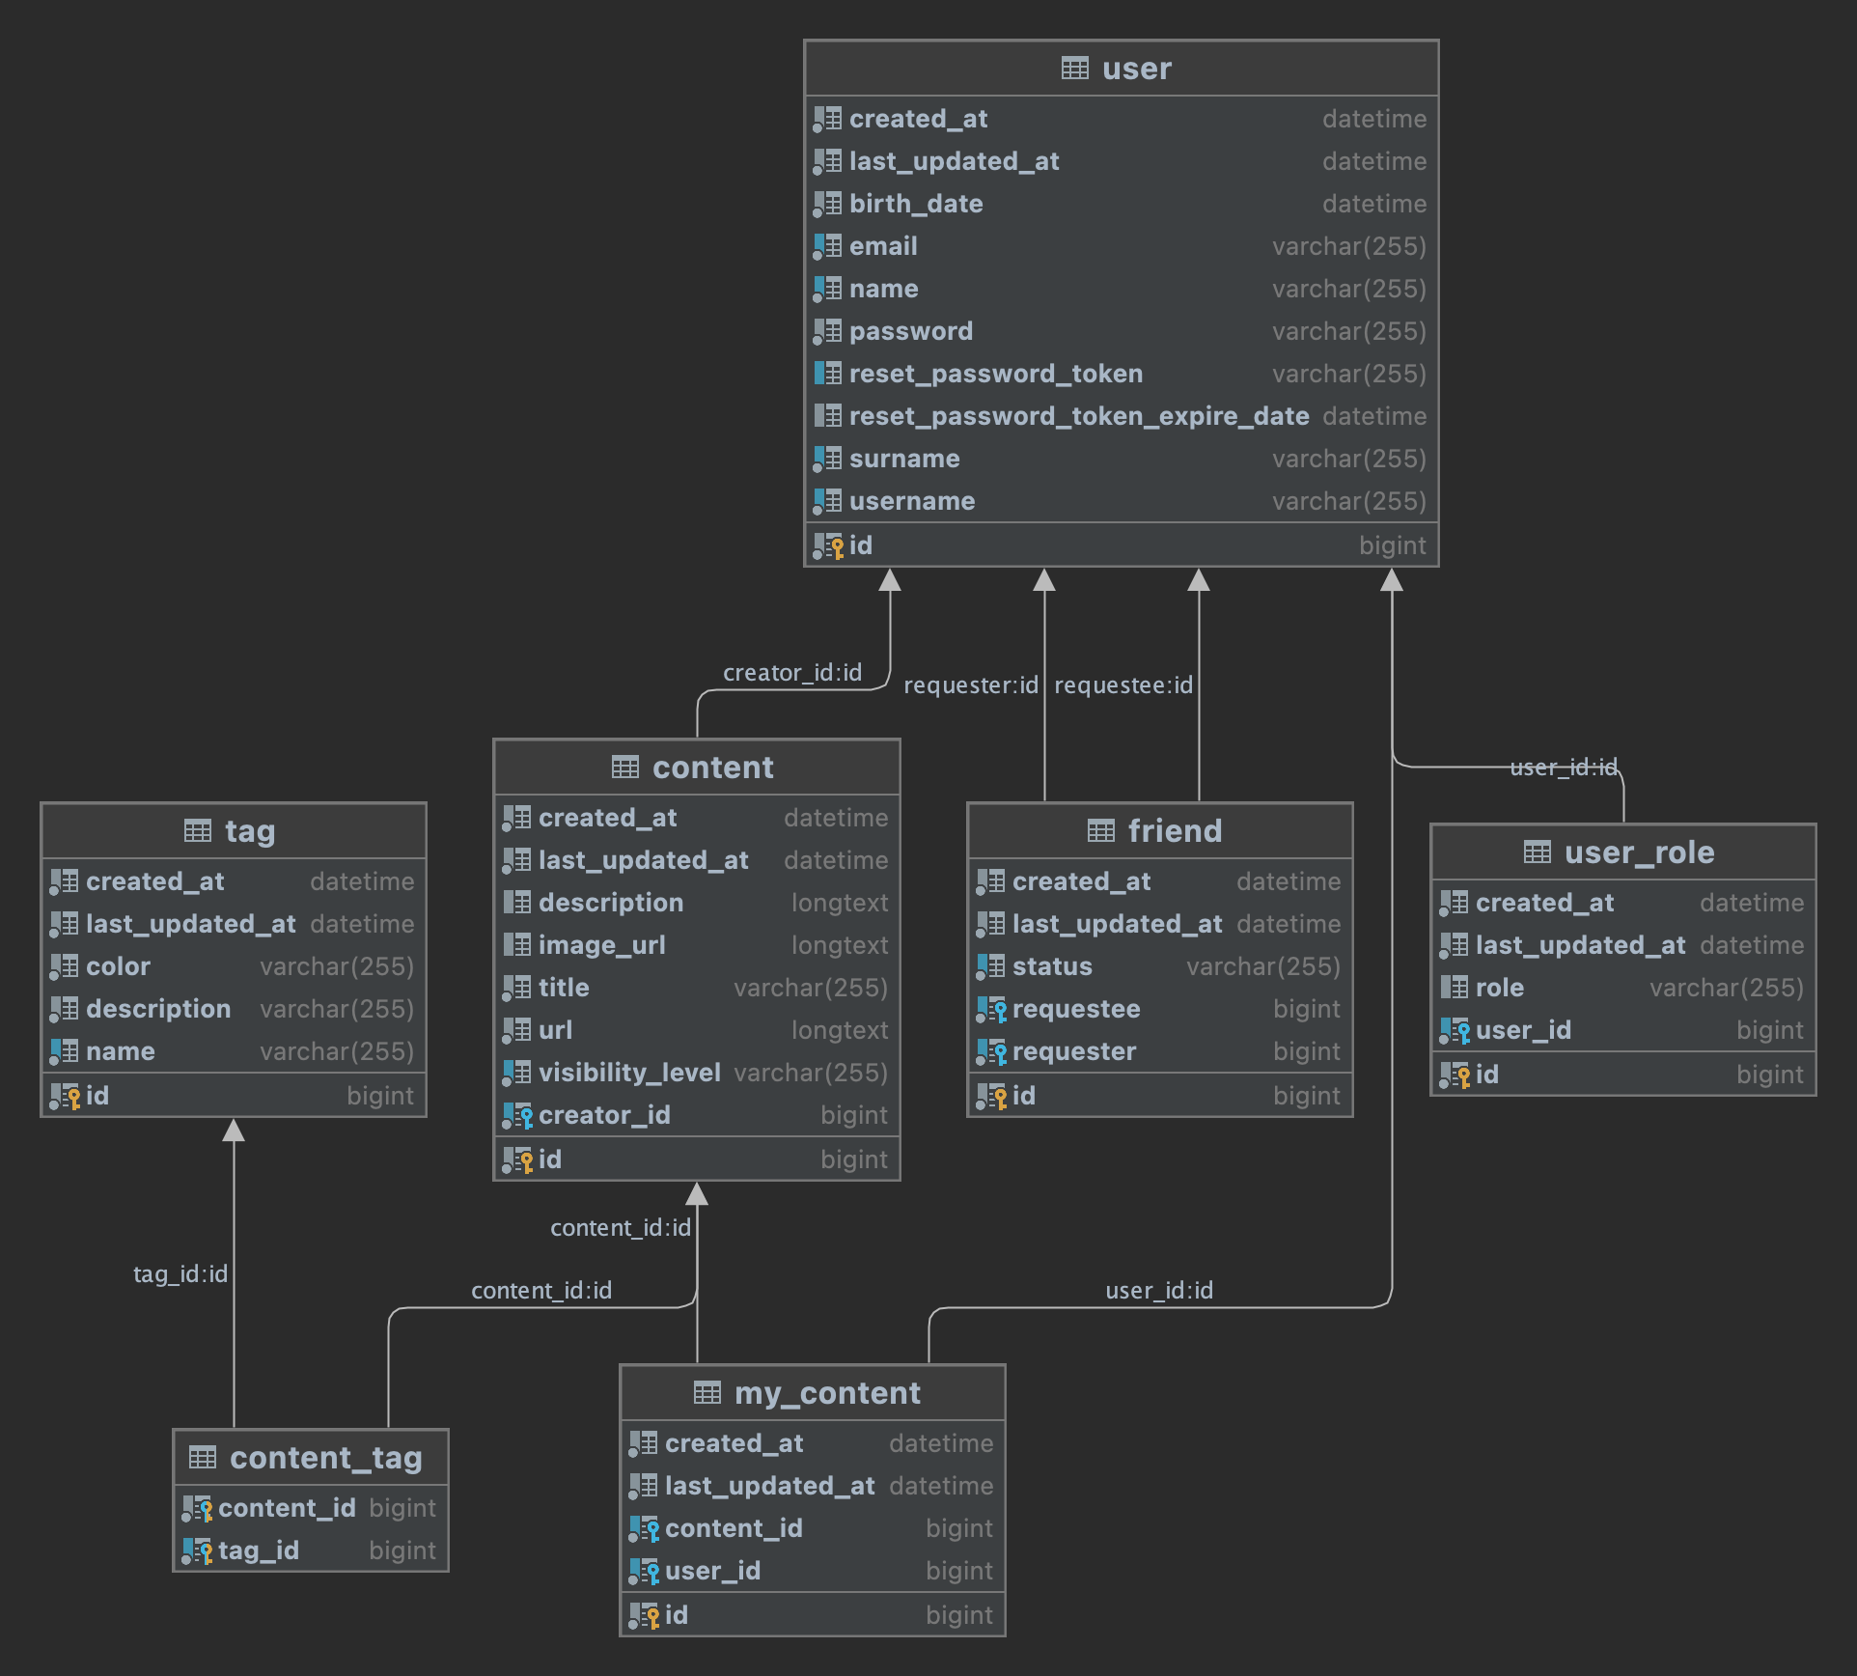Screen dimensions: 1857x1676
Task: Click last_updated_at in the user_role table
Action: click(x=1623, y=945)
